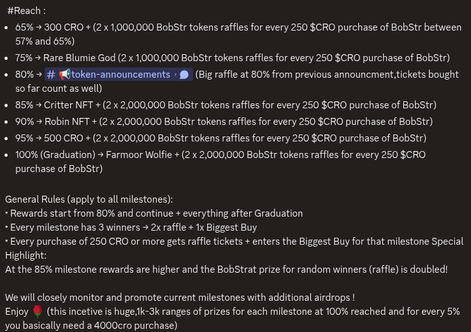Click the '500 CRO' reward at 95%

64,138
